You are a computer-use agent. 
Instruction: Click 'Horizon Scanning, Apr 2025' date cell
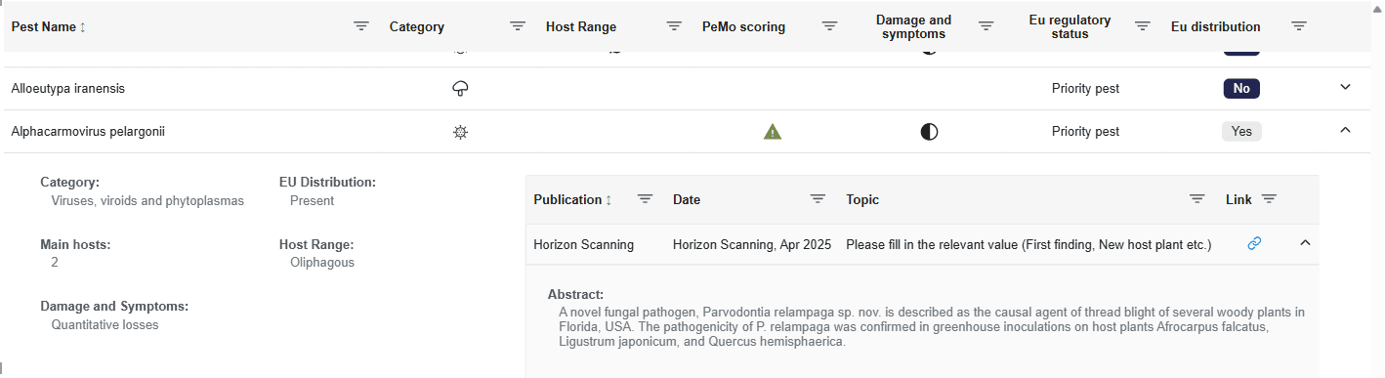752,245
